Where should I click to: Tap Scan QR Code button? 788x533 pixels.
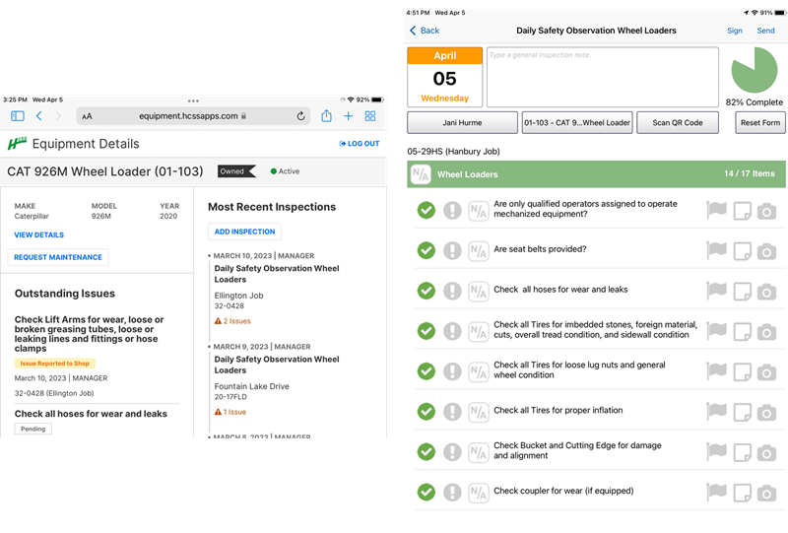point(678,123)
